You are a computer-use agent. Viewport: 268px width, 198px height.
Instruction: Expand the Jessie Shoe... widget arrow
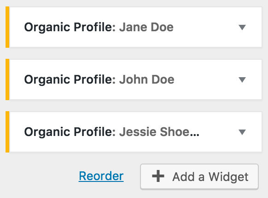pos(242,132)
